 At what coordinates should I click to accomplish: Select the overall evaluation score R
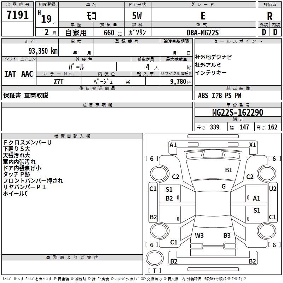pos(270,16)
